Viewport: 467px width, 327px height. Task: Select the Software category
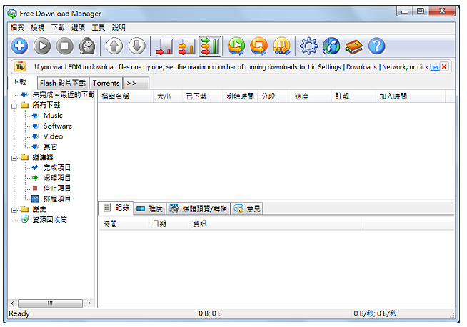tap(58, 126)
